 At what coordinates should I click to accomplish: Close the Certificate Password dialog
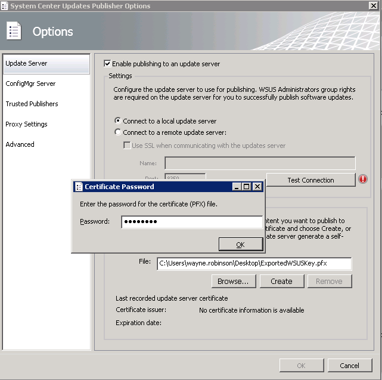coord(257,187)
